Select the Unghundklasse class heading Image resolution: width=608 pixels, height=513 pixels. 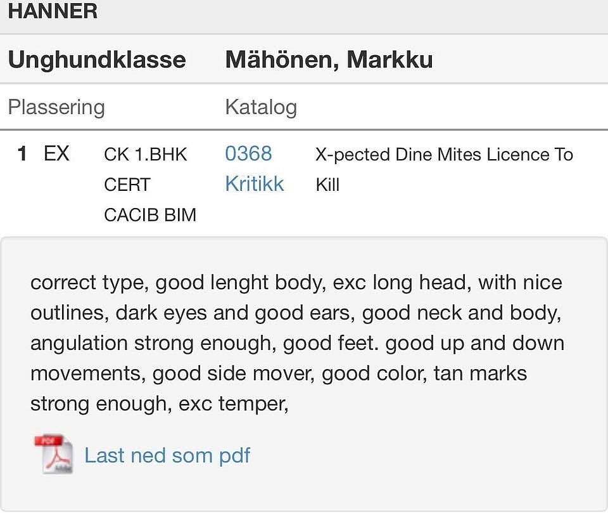pos(97,60)
